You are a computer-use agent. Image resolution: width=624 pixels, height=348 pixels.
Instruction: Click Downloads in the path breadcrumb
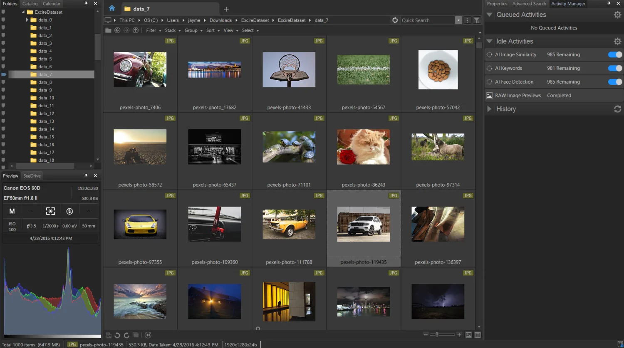220,20
